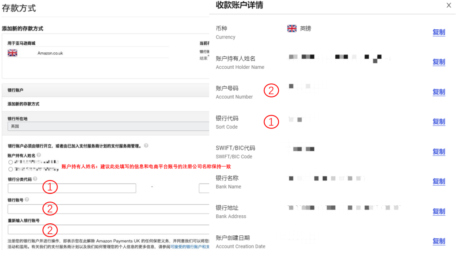Click the 收款账户详情 panel title
The image size is (456, 253).
(x=239, y=5)
